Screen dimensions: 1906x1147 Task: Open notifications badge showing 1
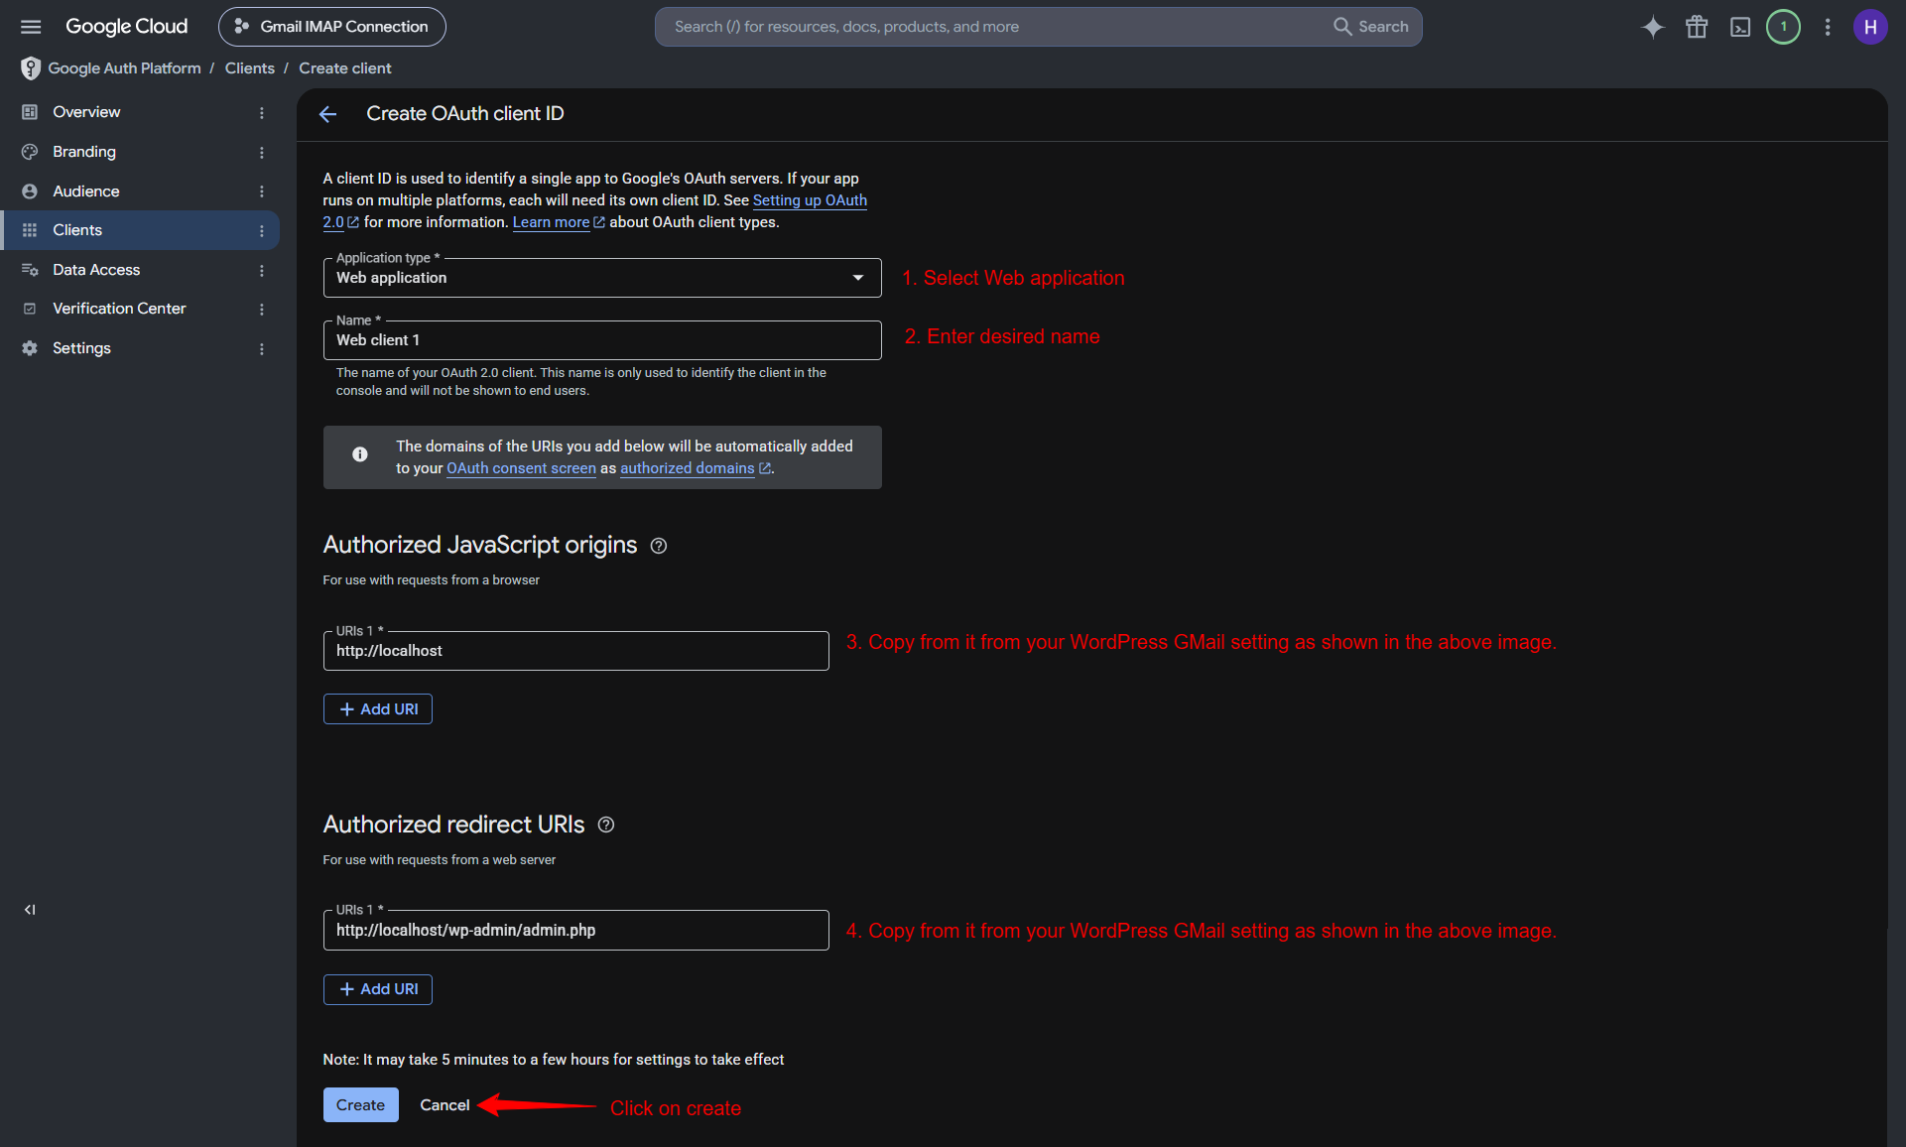tap(1784, 27)
